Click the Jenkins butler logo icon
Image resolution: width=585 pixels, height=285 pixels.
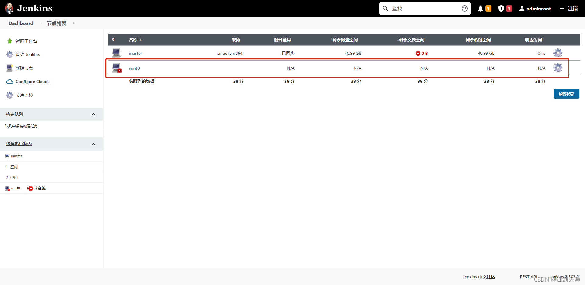click(9, 9)
